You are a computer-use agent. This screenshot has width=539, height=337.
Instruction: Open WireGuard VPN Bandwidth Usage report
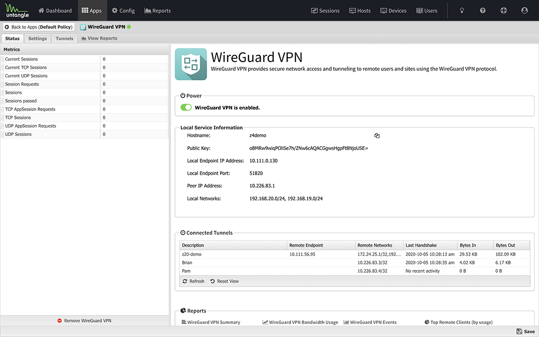click(300, 322)
